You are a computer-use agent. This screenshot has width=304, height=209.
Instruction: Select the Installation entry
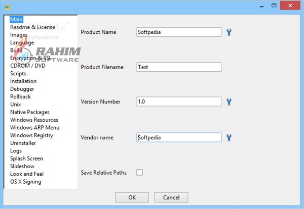point(23,81)
